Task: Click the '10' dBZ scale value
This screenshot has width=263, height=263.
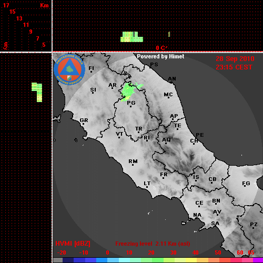Action: (129, 252)
